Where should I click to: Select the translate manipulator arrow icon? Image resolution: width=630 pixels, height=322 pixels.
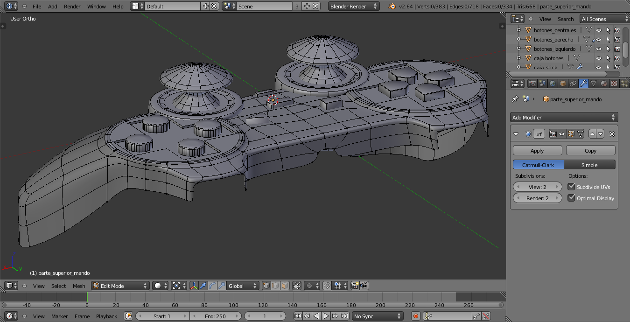203,286
